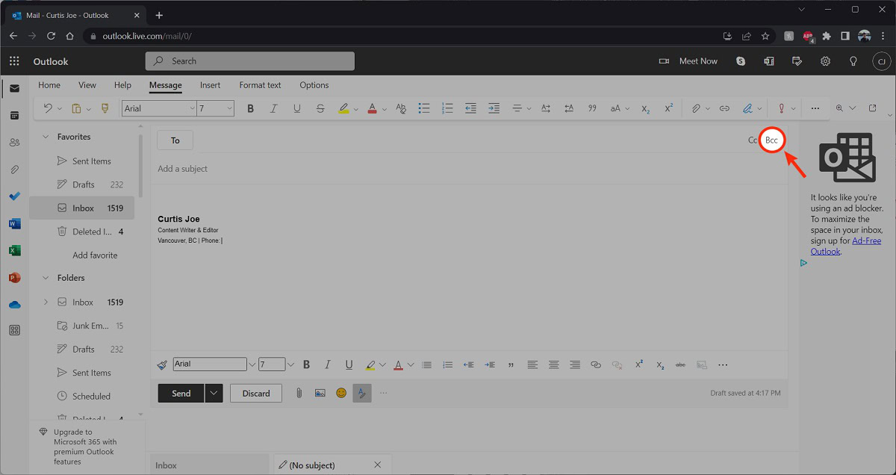Click the insert pictures inline icon
This screenshot has height=475, width=896.
[x=320, y=393]
